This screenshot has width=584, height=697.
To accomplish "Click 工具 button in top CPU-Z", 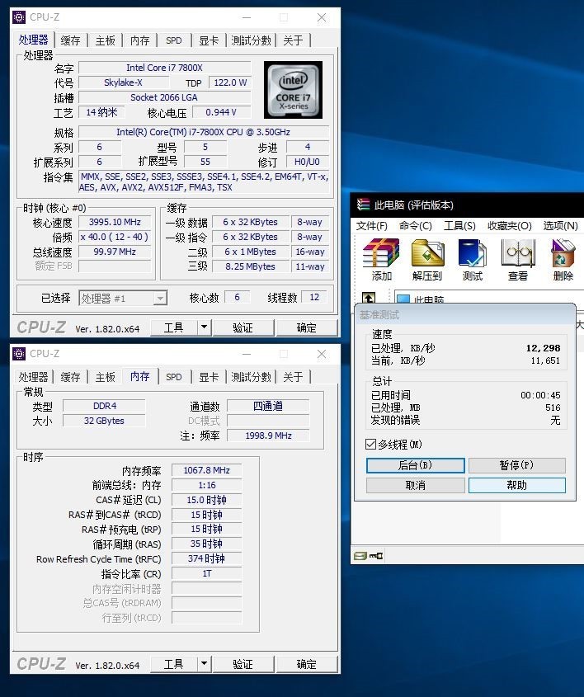I will click(x=173, y=327).
